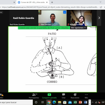Click the green Compartir pantalla icon
This screenshot has width=105, height=105.
49,95
